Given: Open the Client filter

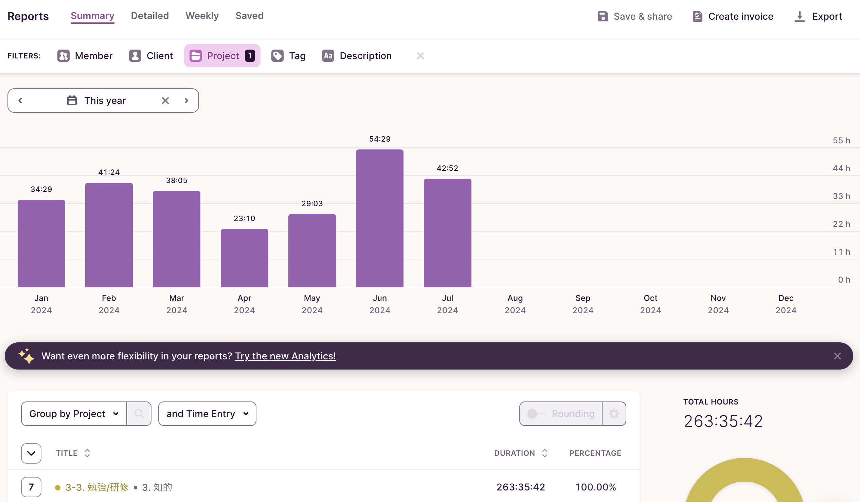Looking at the screenshot, I should click(x=151, y=56).
